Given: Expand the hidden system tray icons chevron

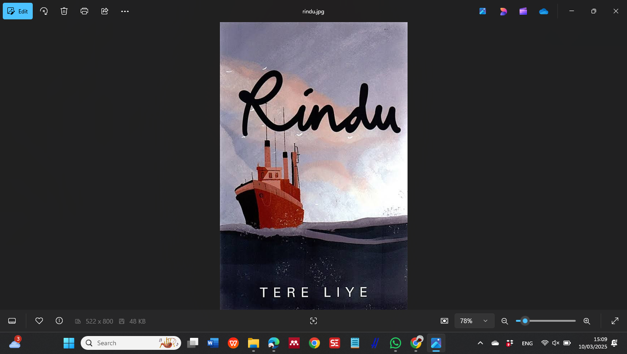Looking at the screenshot, I should (x=480, y=343).
